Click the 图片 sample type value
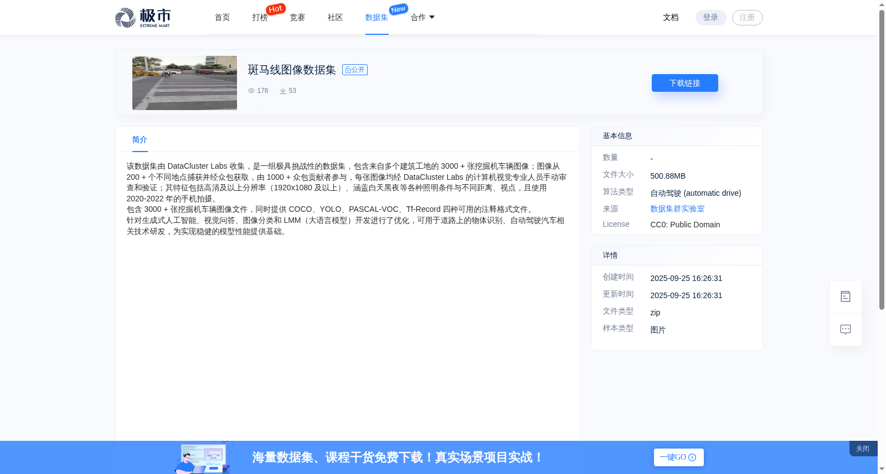Screen dimensions: 886x474 [658, 330]
